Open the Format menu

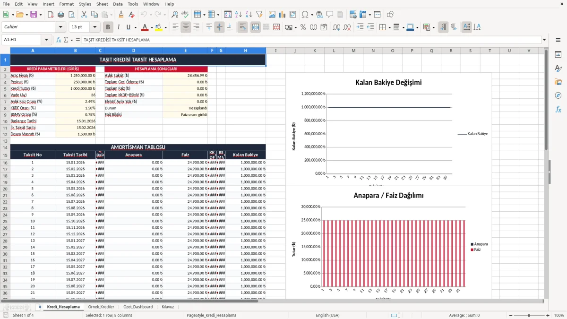coord(67,4)
